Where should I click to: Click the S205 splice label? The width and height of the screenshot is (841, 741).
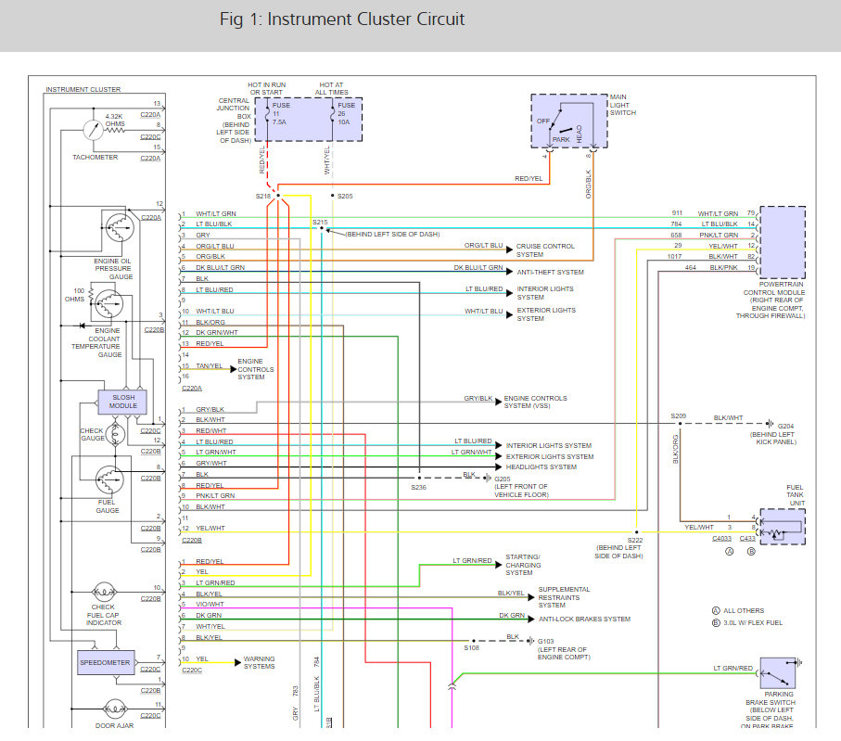(x=345, y=197)
